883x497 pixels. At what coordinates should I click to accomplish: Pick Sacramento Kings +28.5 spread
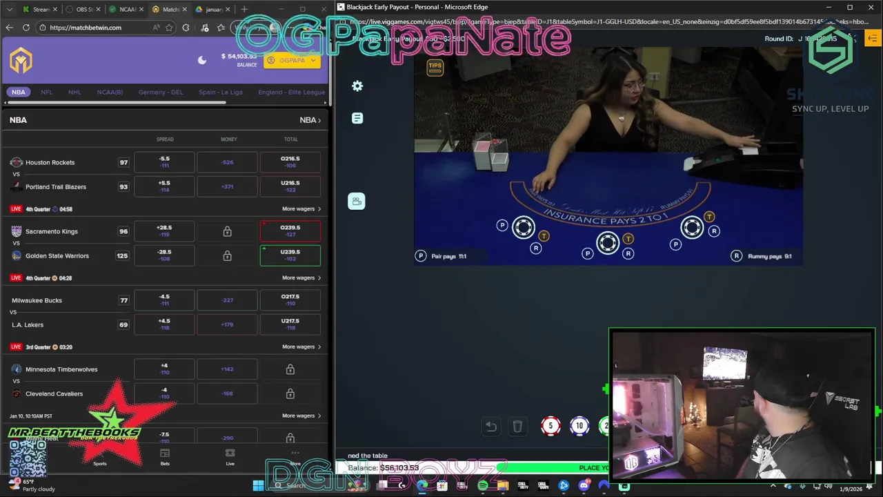point(164,231)
